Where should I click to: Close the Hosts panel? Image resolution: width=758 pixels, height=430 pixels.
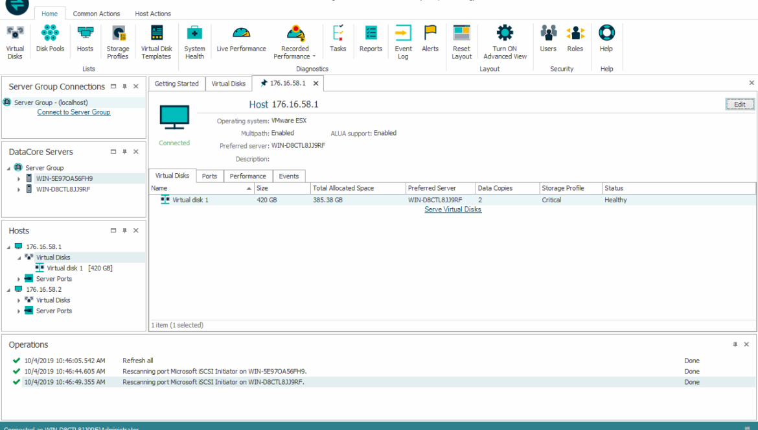click(136, 231)
